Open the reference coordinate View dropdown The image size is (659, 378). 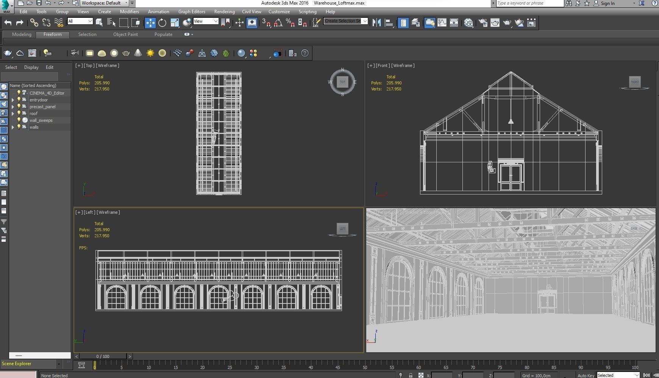click(x=206, y=21)
